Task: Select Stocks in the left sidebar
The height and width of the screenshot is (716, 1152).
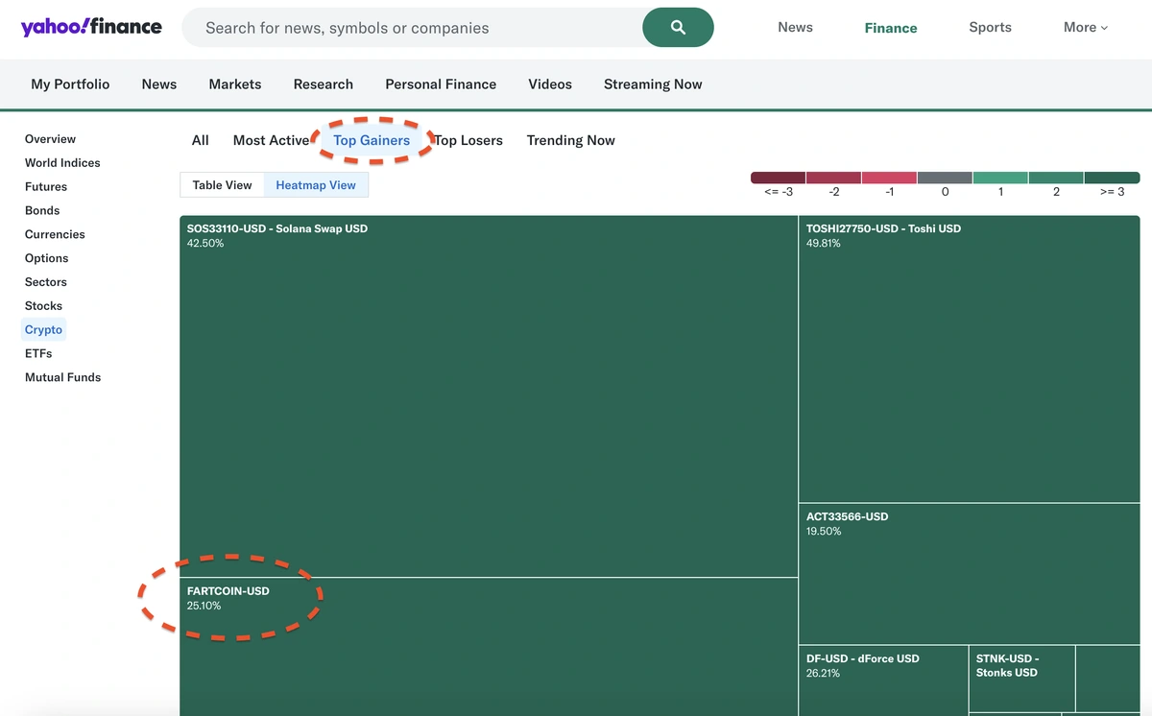Action: tap(43, 306)
